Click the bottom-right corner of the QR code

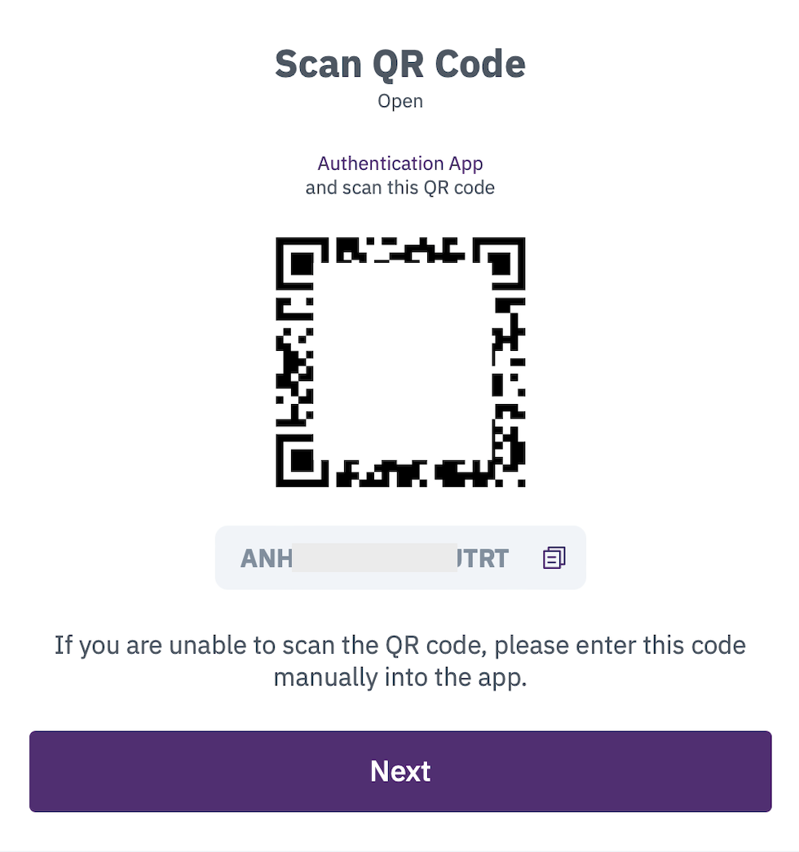[x=521, y=482]
